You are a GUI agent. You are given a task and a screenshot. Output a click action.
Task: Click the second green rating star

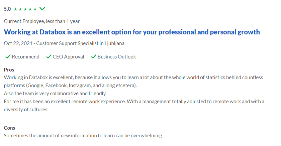click(x=20, y=9)
